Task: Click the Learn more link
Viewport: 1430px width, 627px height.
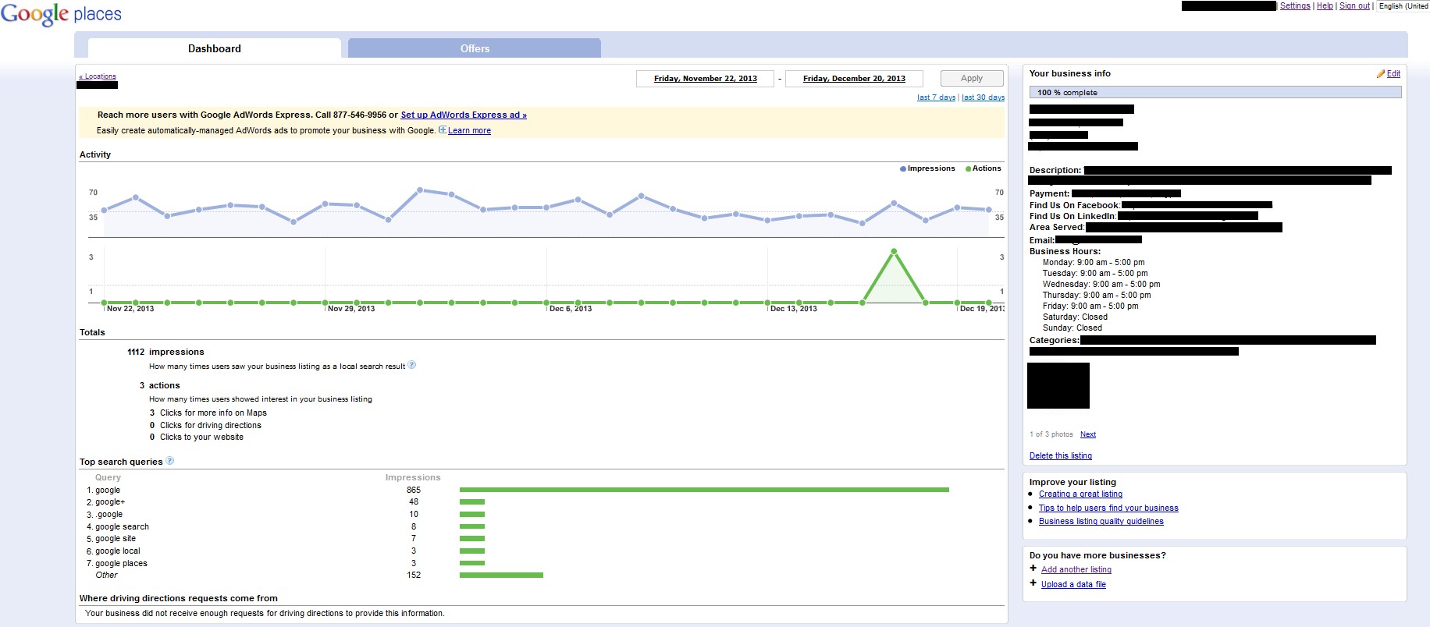Action: [x=469, y=131]
